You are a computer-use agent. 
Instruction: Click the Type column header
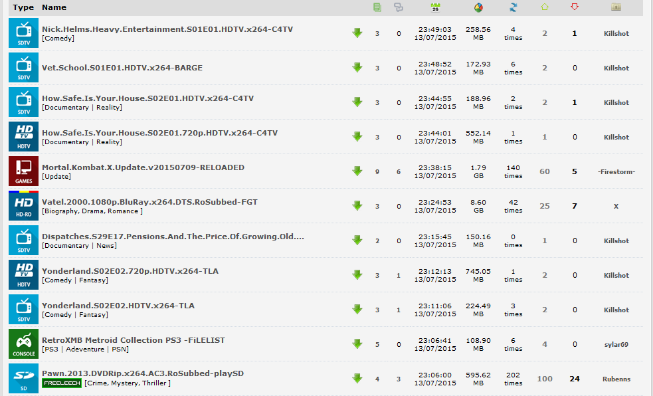pyautogui.click(x=23, y=7)
